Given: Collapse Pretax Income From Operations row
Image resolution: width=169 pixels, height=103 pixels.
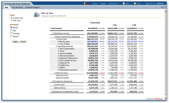Looking at the screenshot, I should tap(55, 37).
